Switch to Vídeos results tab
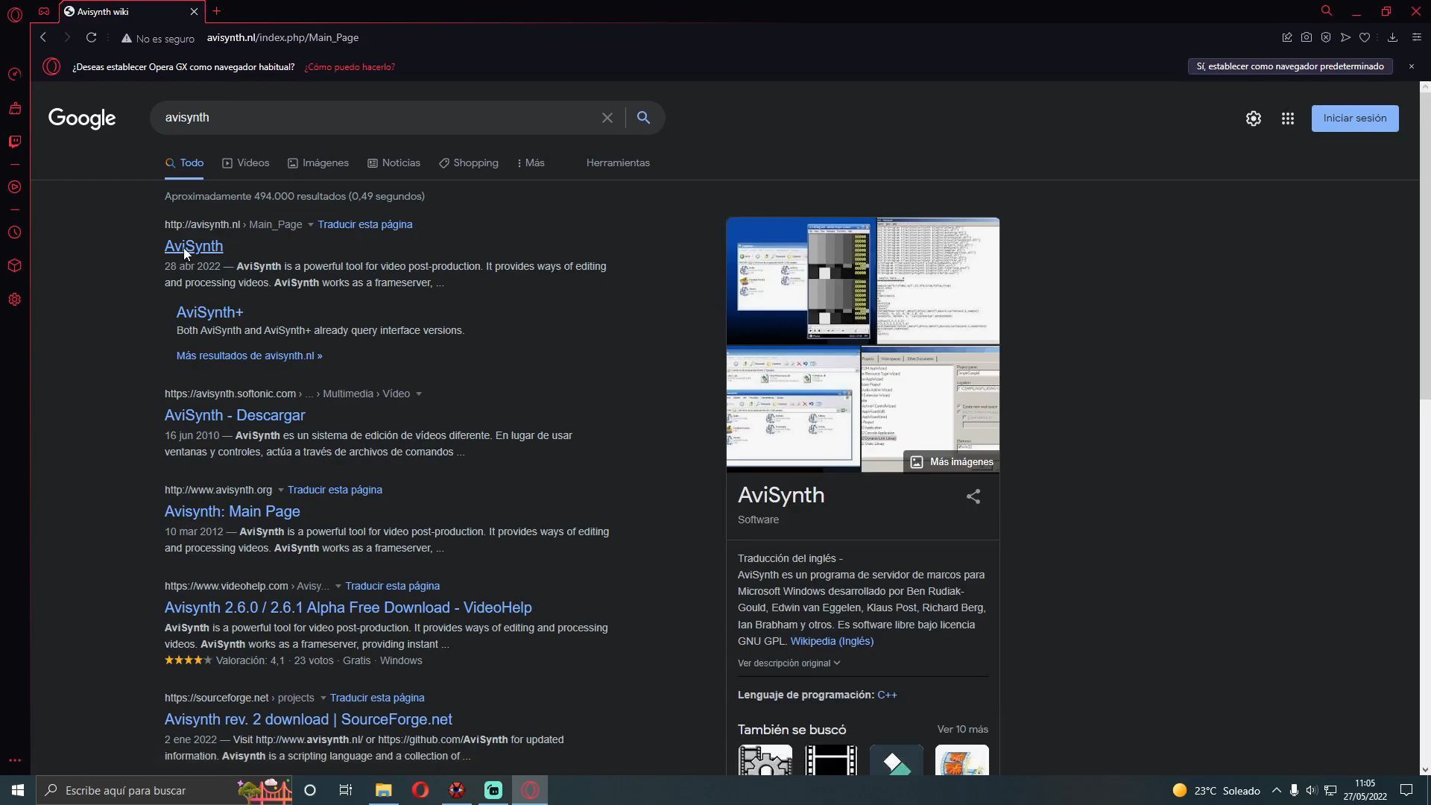The width and height of the screenshot is (1431, 805). pyautogui.click(x=246, y=163)
